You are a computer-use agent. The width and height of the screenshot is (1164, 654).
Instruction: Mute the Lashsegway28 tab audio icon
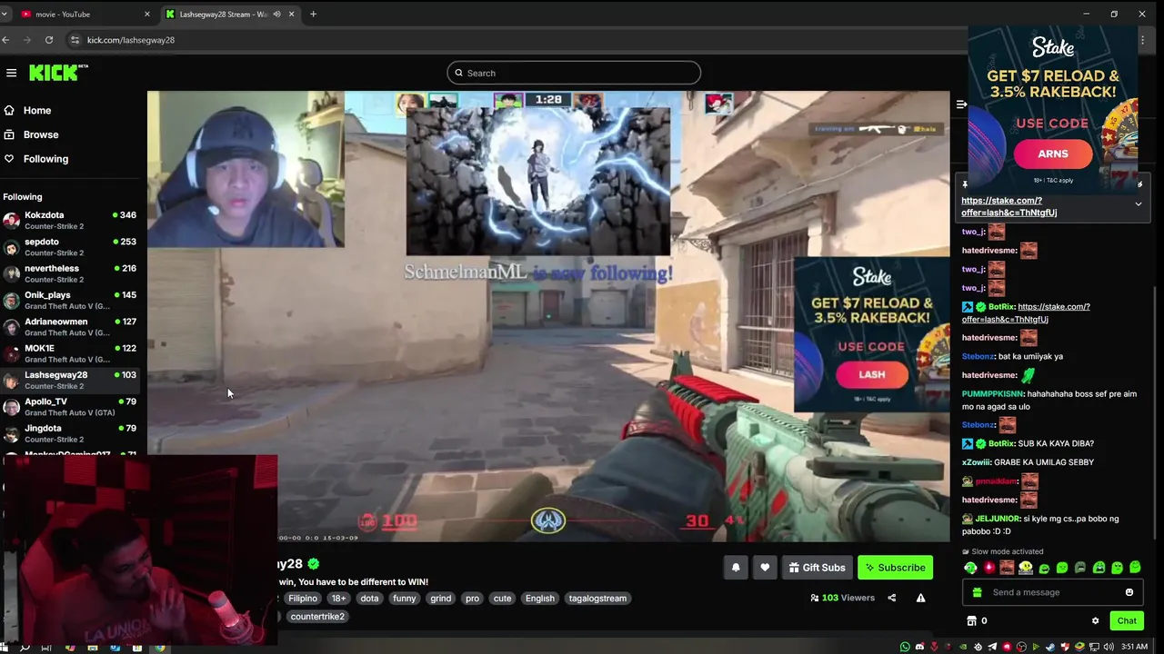click(x=276, y=14)
